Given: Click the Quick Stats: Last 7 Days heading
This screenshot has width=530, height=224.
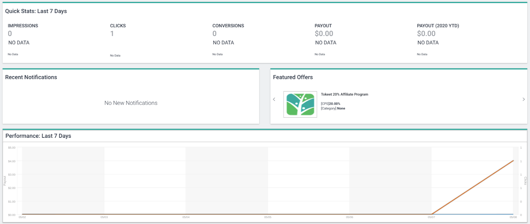Looking at the screenshot, I should pyautogui.click(x=36, y=11).
